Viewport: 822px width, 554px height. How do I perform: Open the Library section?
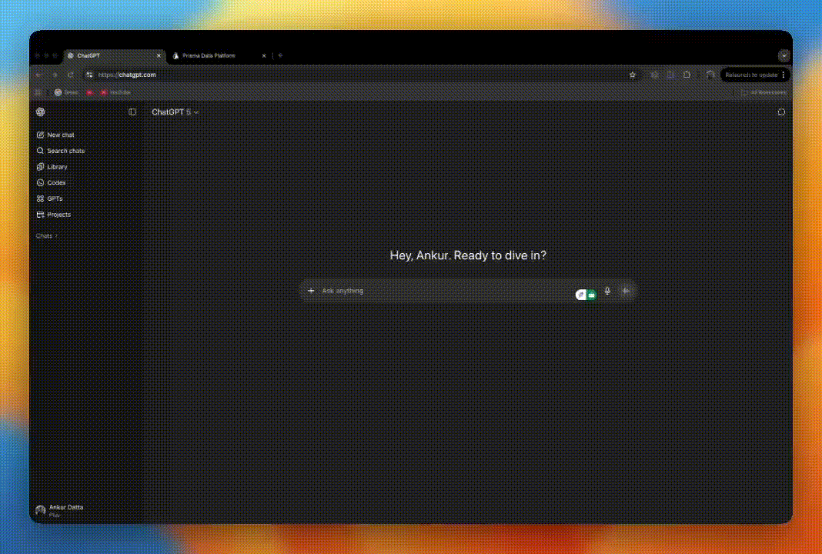tap(56, 166)
